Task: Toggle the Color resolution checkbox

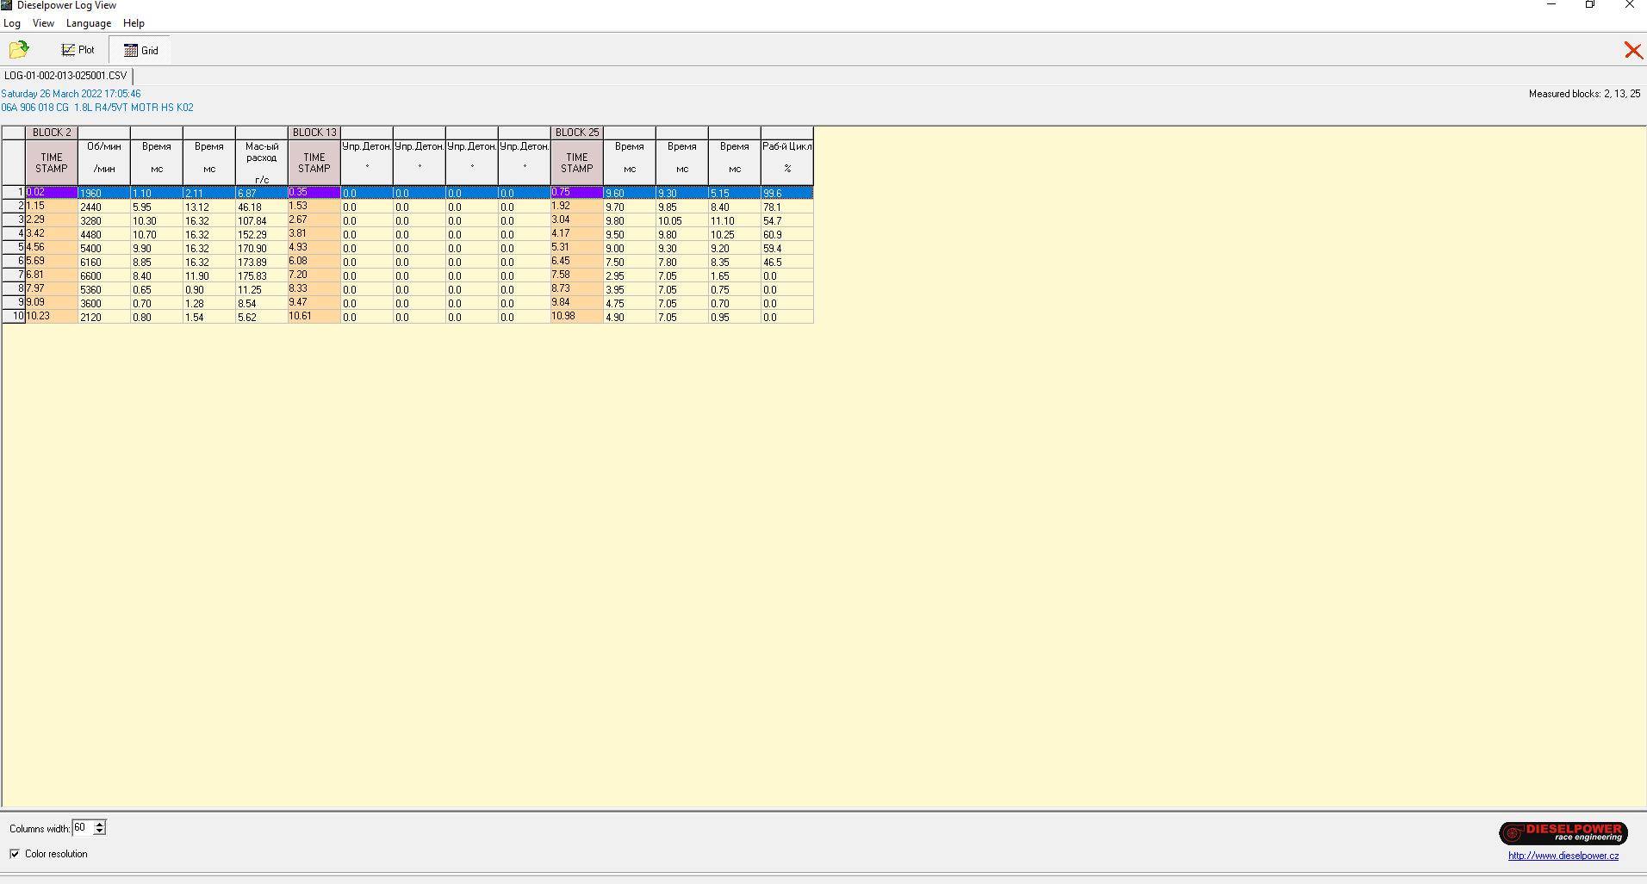Action: click(15, 854)
